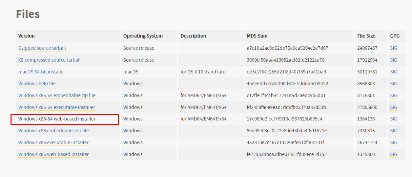Open SIG signature for macOS 64-bit installer
The width and height of the screenshot is (412, 177).
tap(393, 72)
